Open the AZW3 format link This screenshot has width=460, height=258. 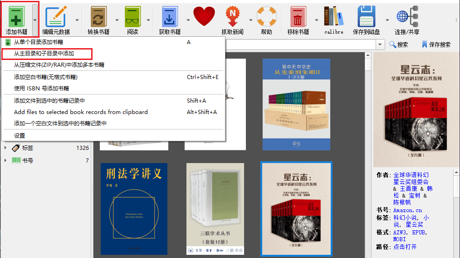click(400, 232)
